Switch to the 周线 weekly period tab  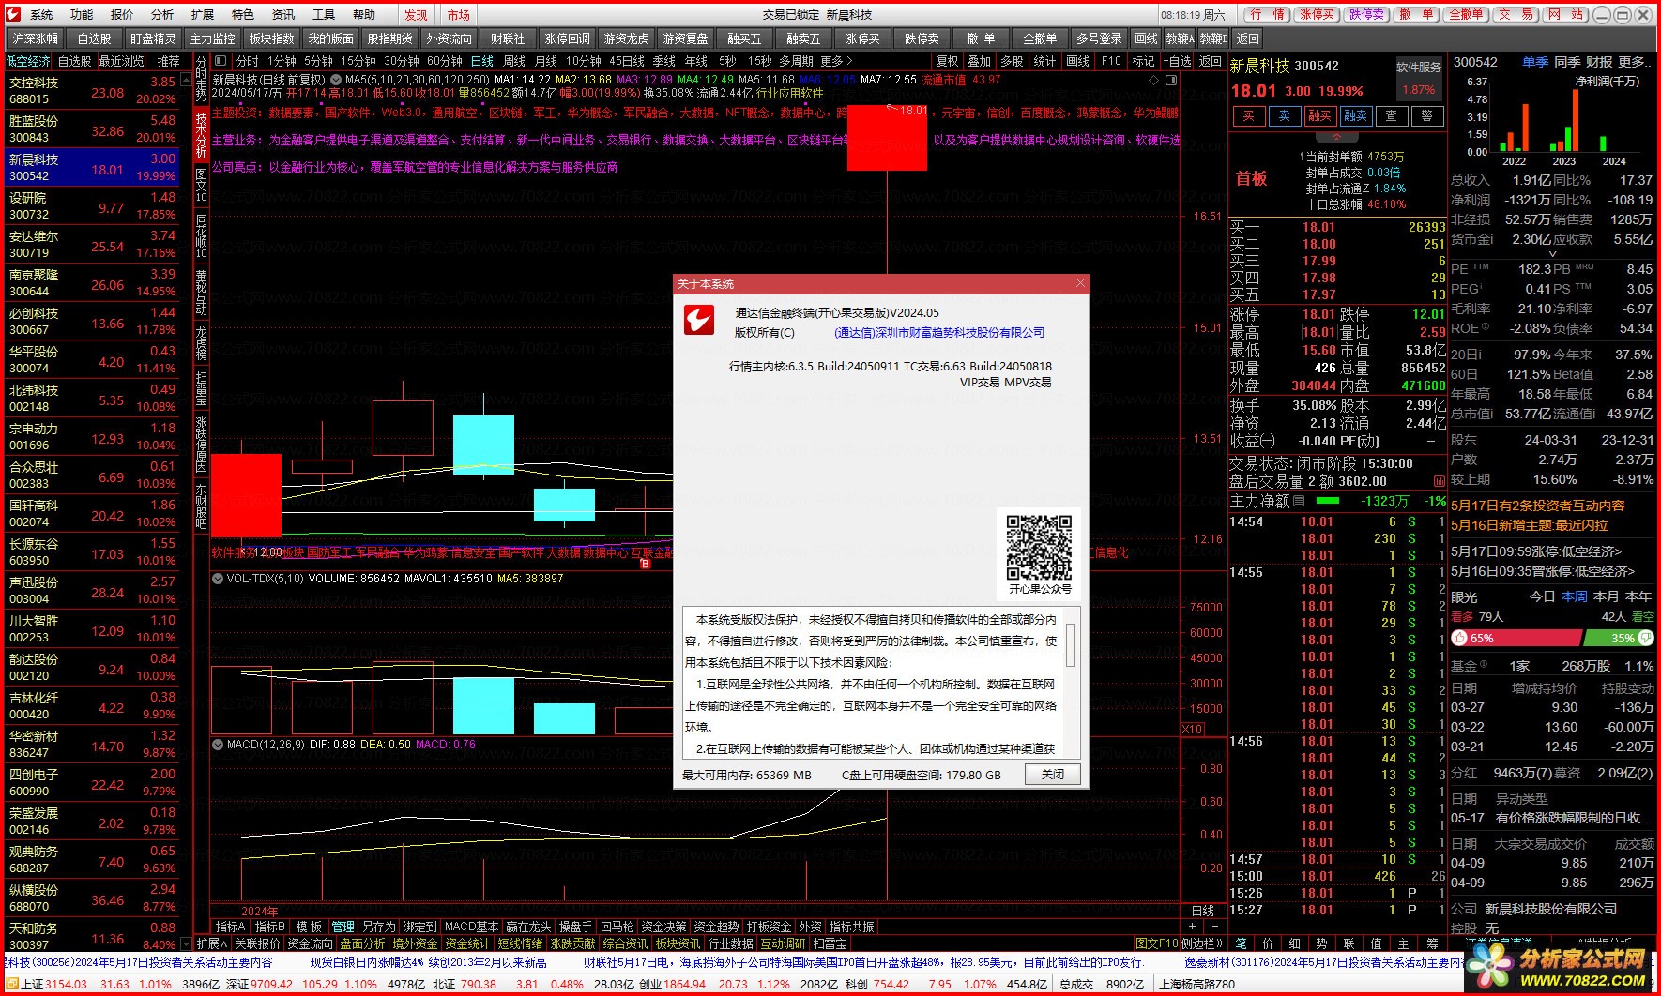pyautogui.click(x=514, y=61)
